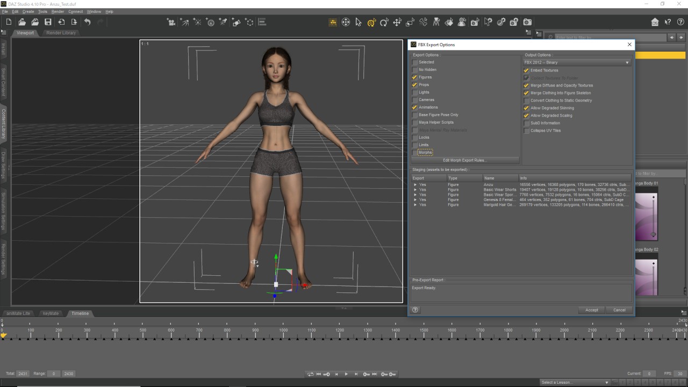Open the Window menu
The width and height of the screenshot is (688, 387).
[94, 11]
